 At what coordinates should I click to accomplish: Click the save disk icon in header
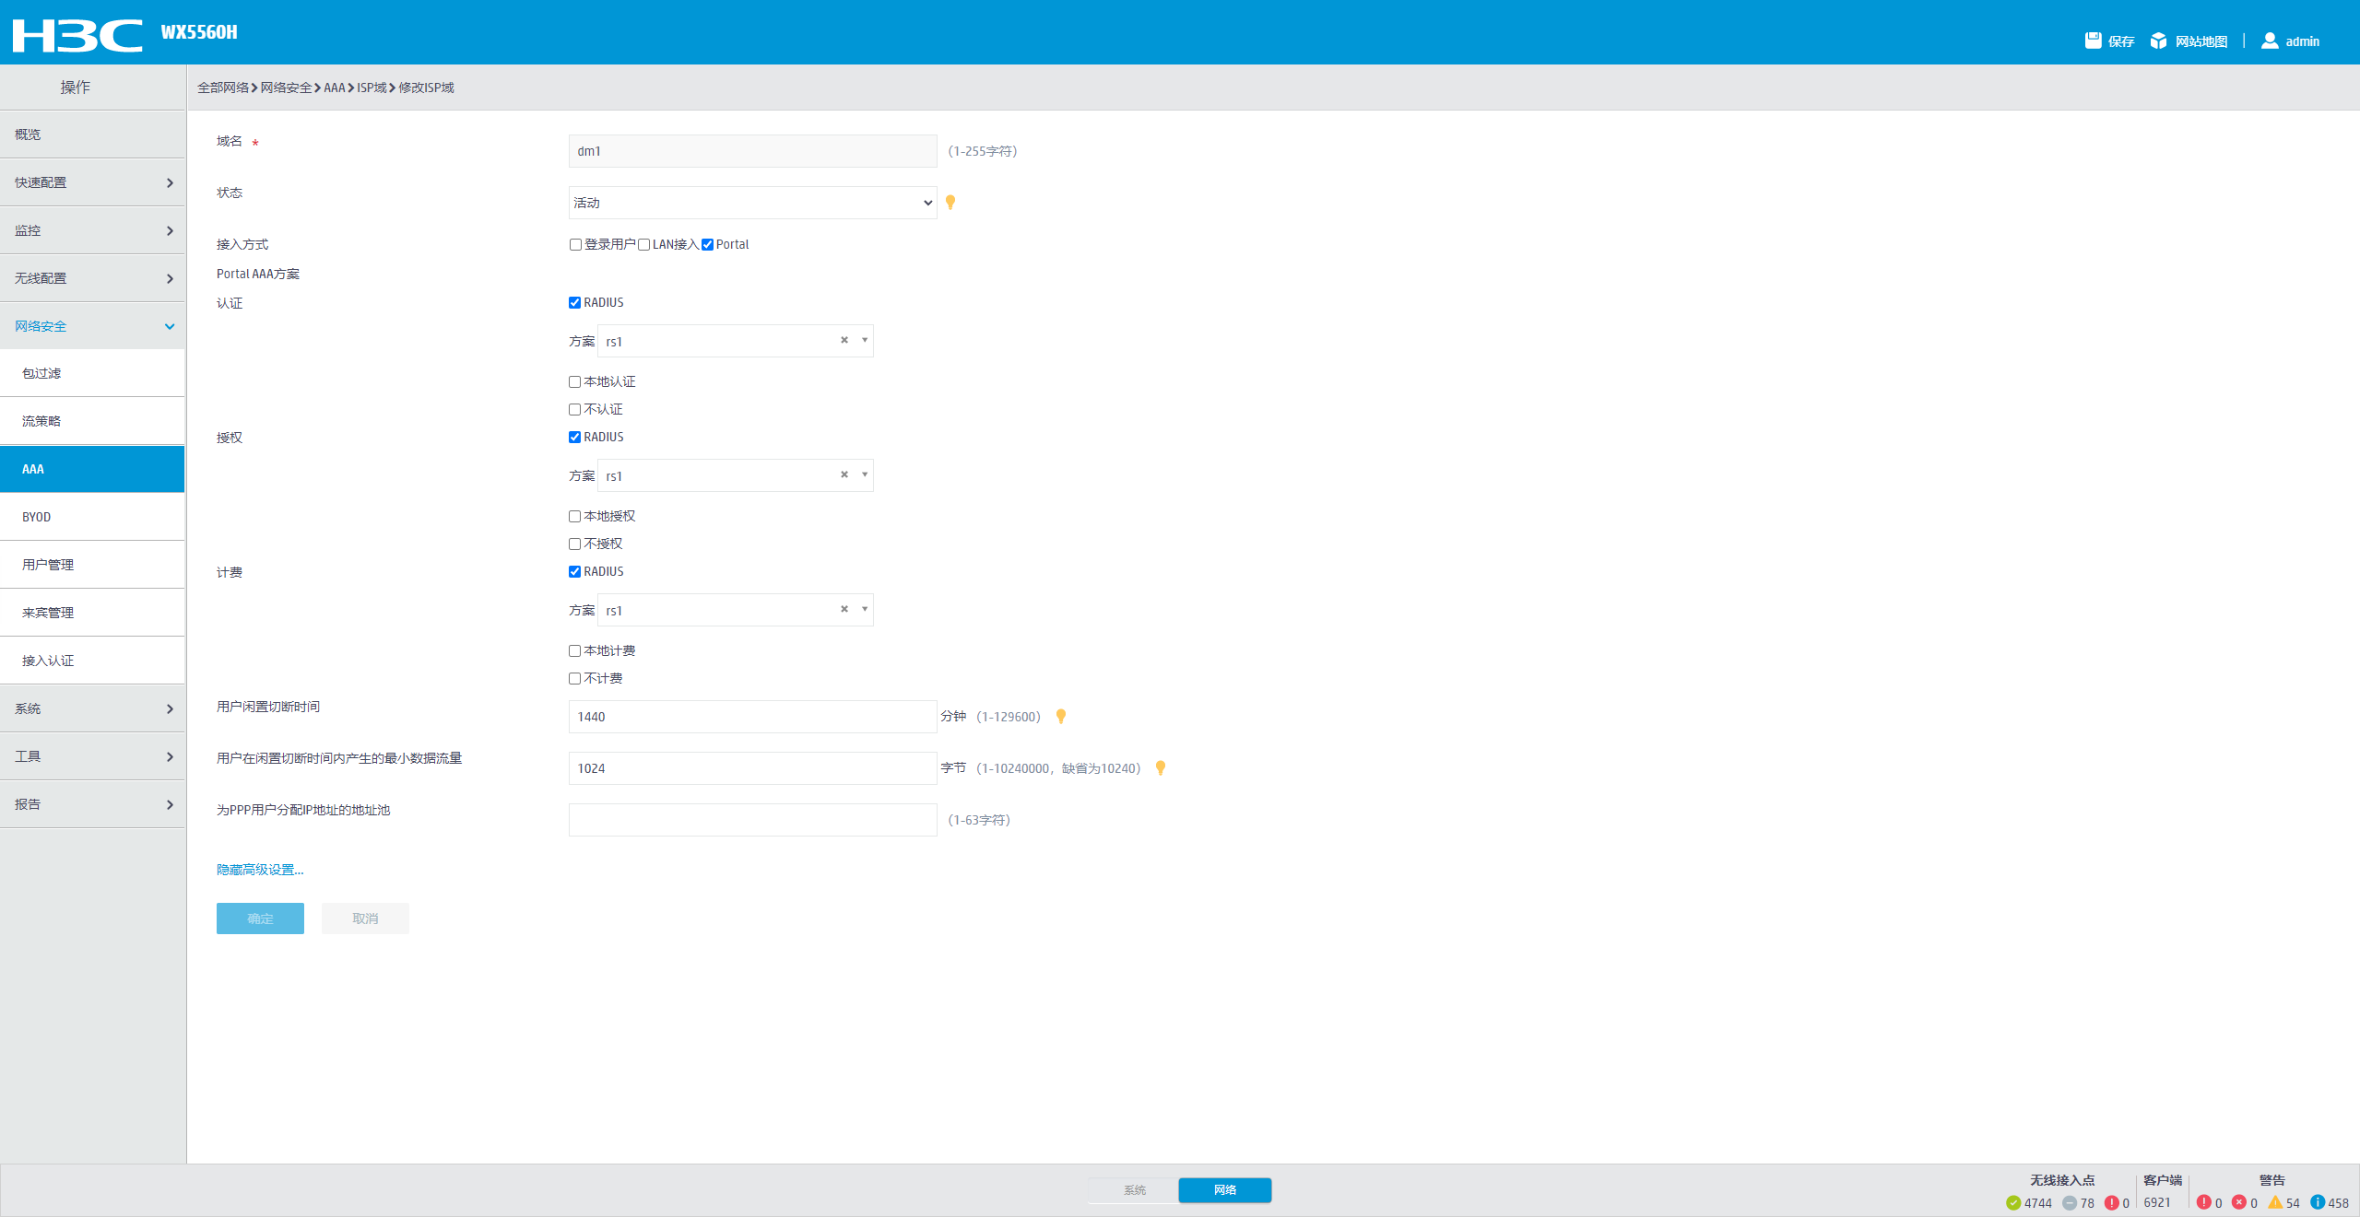(2093, 41)
